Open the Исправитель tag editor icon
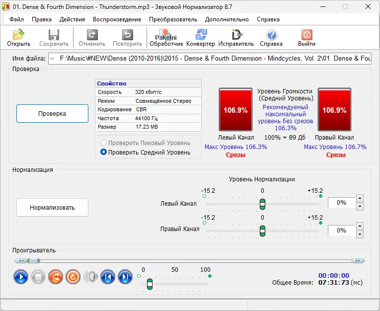The width and height of the screenshot is (380, 311). click(x=236, y=38)
